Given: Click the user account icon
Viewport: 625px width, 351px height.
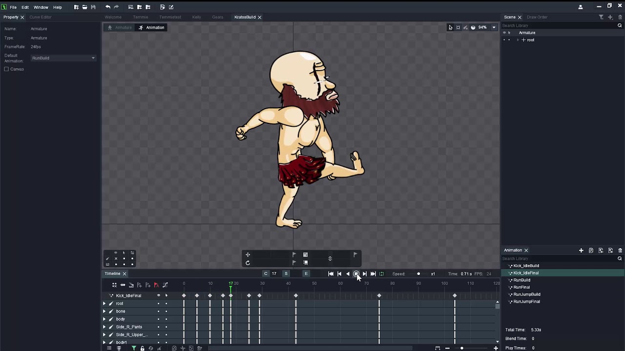Looking at the screenshot, I should 581,7.
